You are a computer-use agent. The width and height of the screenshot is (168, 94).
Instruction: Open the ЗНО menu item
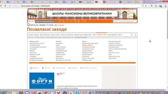click(x=94, y=35)
